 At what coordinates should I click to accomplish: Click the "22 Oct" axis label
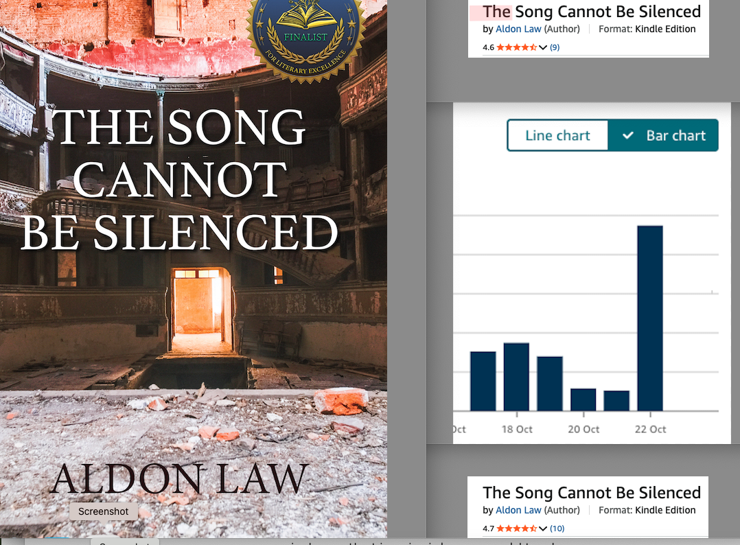pos(650,430)
